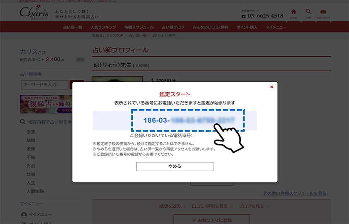
Task: Select みんなの口コミ・評判 in the nav bar
Action: pyautogui.click(x=210, y=27)
